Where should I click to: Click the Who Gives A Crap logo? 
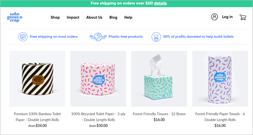(14, 17)
